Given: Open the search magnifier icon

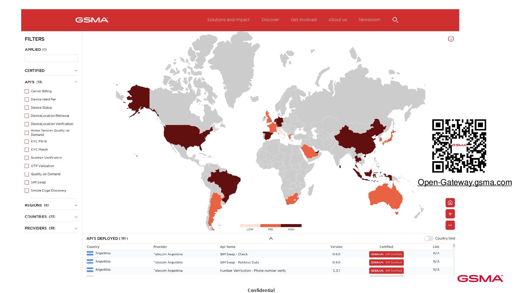Looking at the screenshot, I should click(395, 20).
